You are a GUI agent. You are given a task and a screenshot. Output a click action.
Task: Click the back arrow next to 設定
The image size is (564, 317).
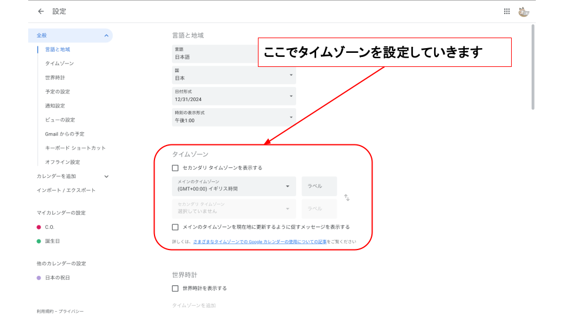click(41, 11)
